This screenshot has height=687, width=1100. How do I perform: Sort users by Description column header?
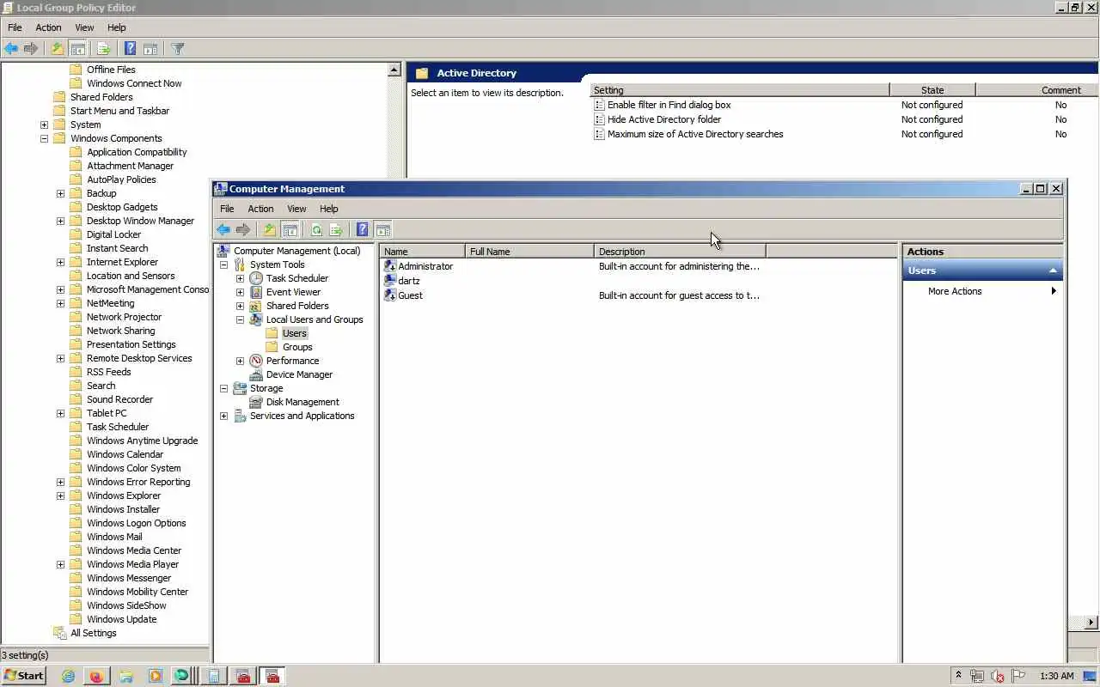point(680,252)
